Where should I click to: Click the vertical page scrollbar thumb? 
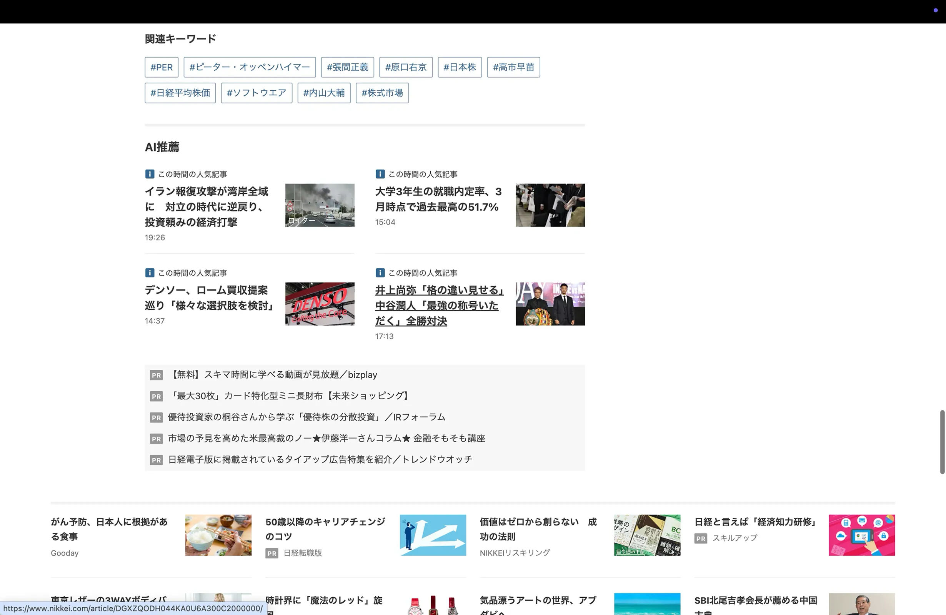point(942,442)
